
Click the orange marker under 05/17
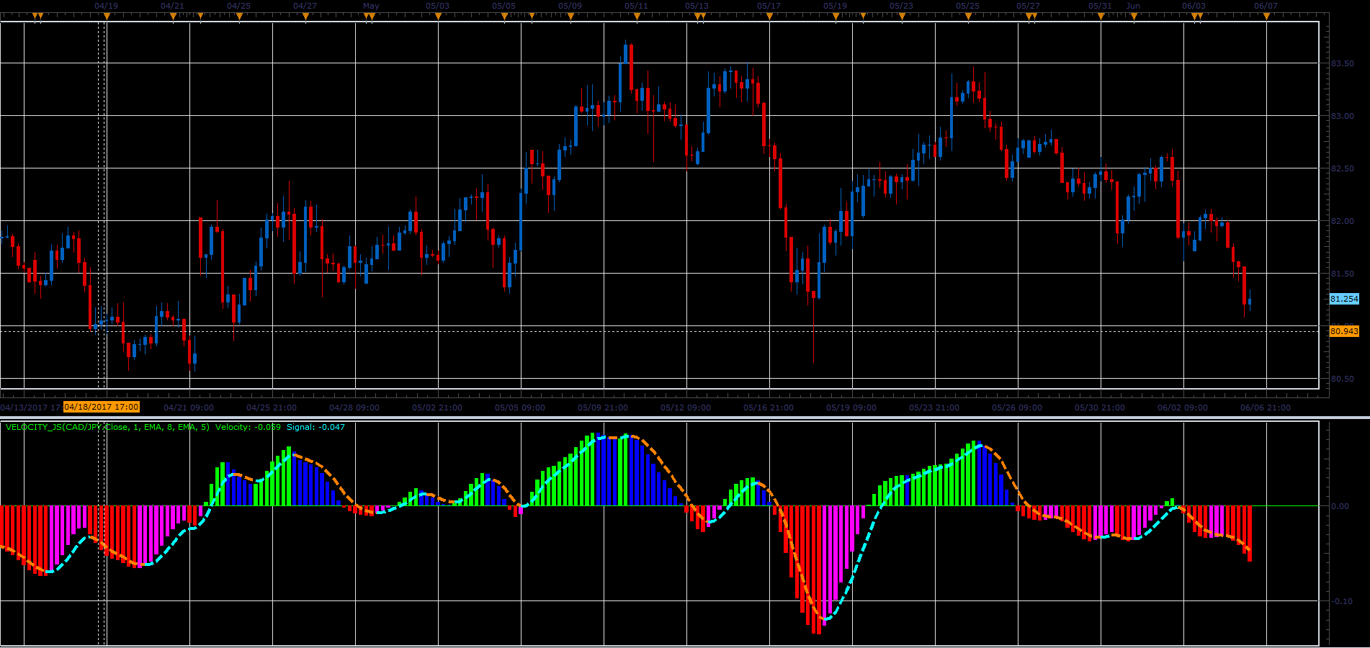[x=769, y=16]
